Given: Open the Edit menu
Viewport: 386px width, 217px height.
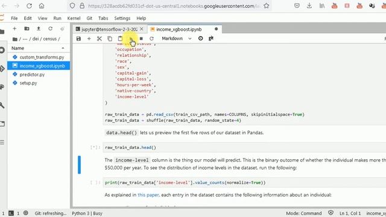Looking at the screenshot, I should 28,18.
